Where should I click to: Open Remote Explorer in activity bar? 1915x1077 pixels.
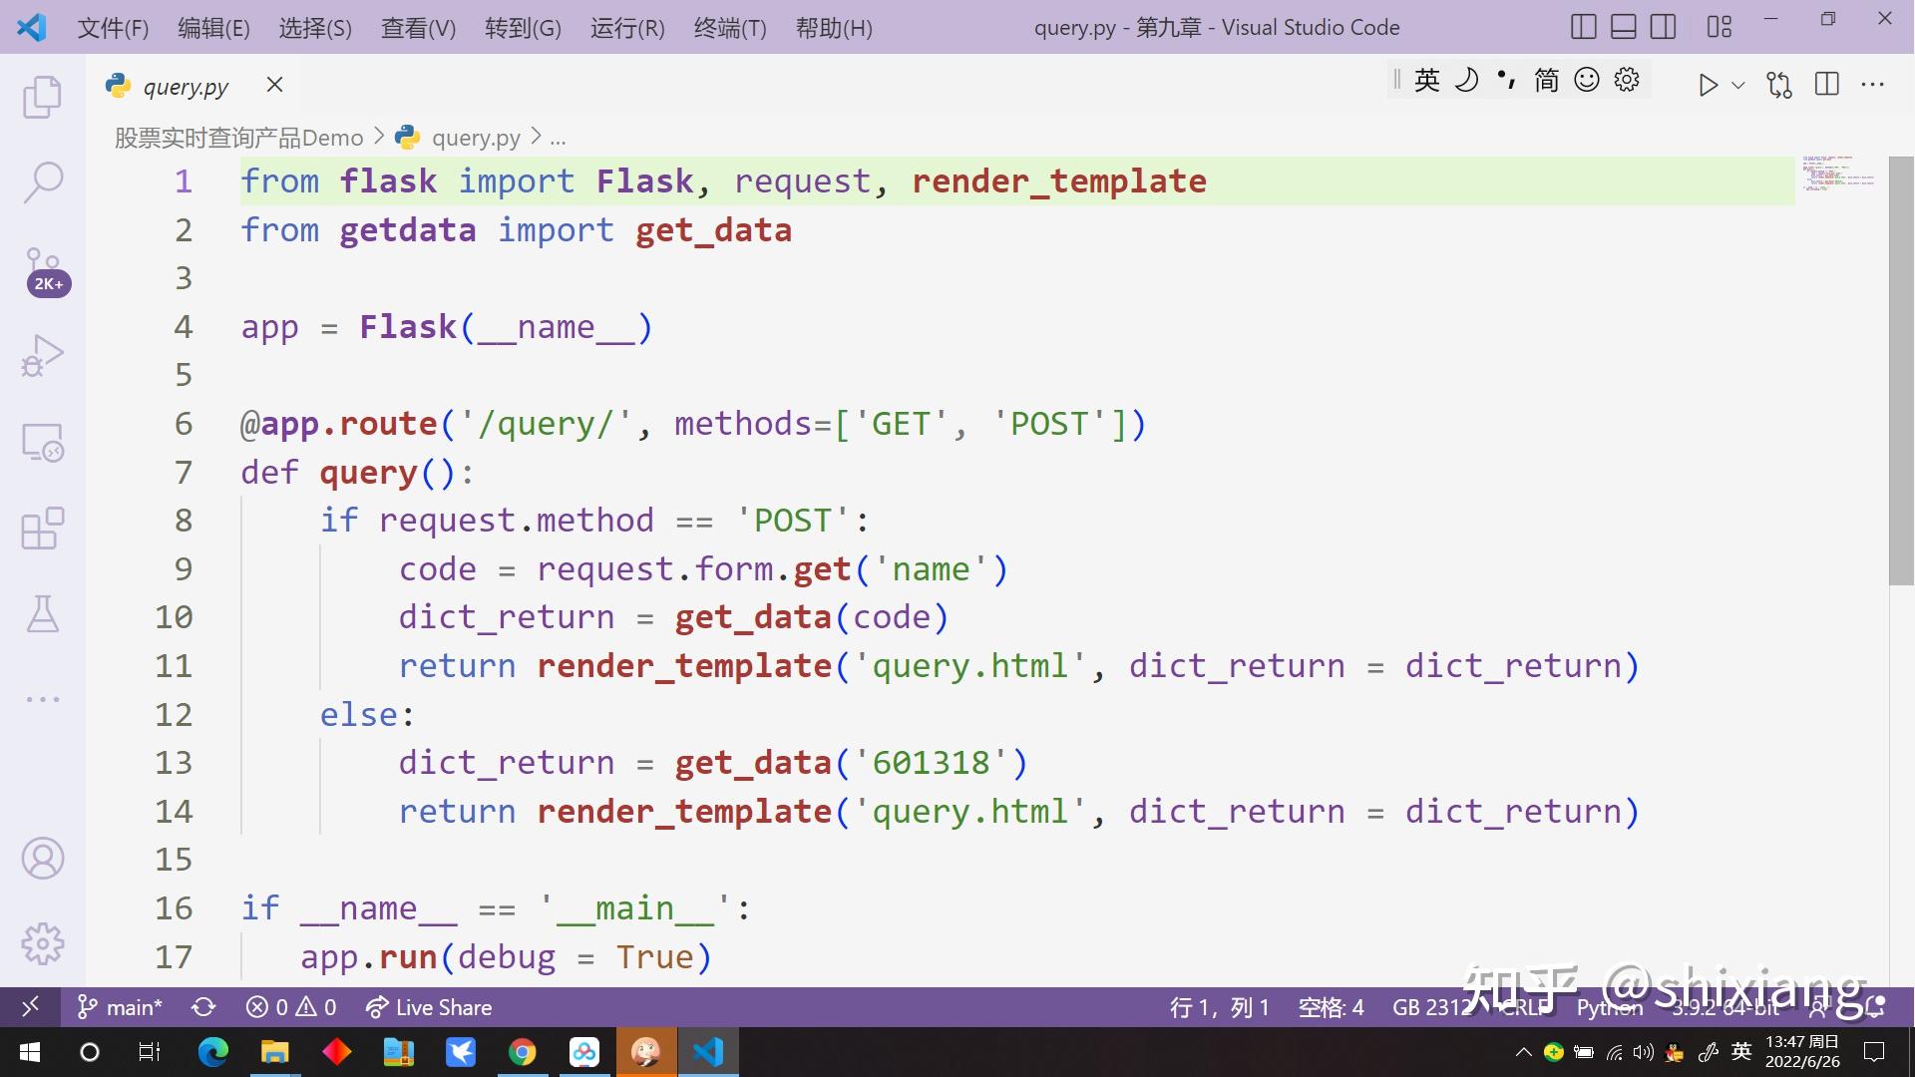point(42,442)
